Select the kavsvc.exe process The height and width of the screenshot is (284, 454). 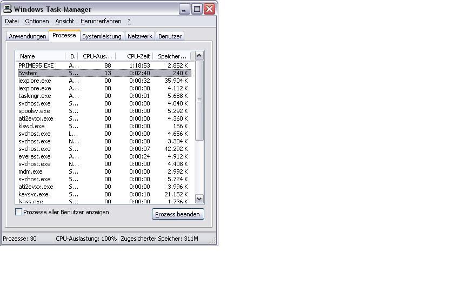[x=104, y=194]
